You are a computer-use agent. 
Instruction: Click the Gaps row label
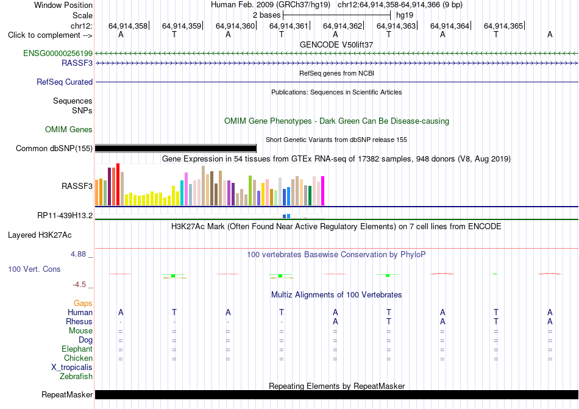pyautogui.click(x=83, y=303)
